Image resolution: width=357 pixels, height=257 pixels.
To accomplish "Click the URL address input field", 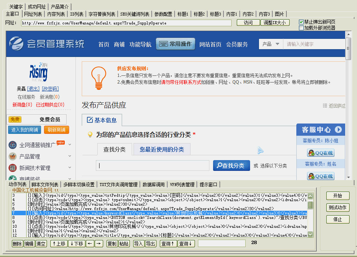I will tap(127, 23).
